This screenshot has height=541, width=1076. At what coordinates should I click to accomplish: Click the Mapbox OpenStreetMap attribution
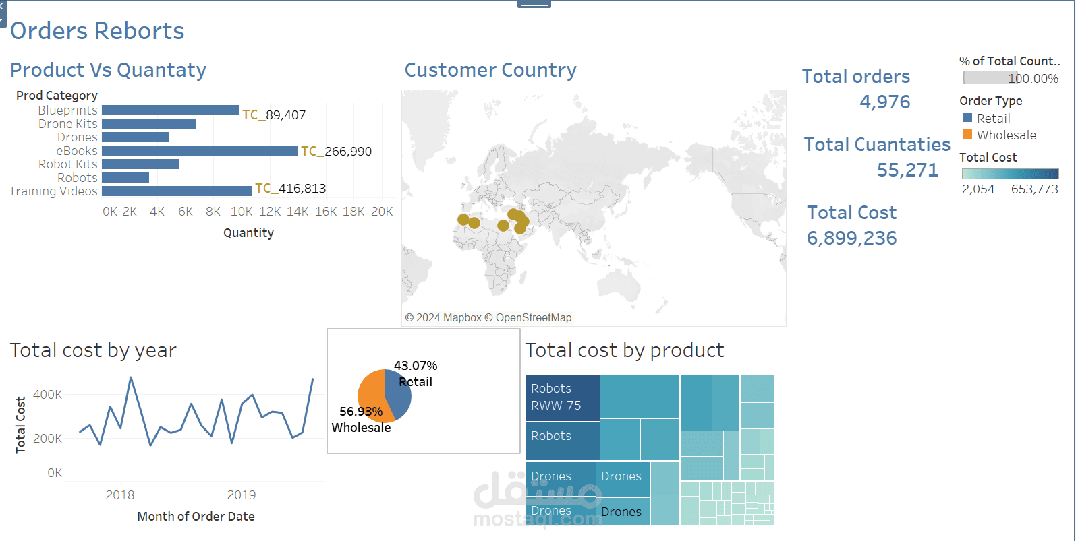488,317
